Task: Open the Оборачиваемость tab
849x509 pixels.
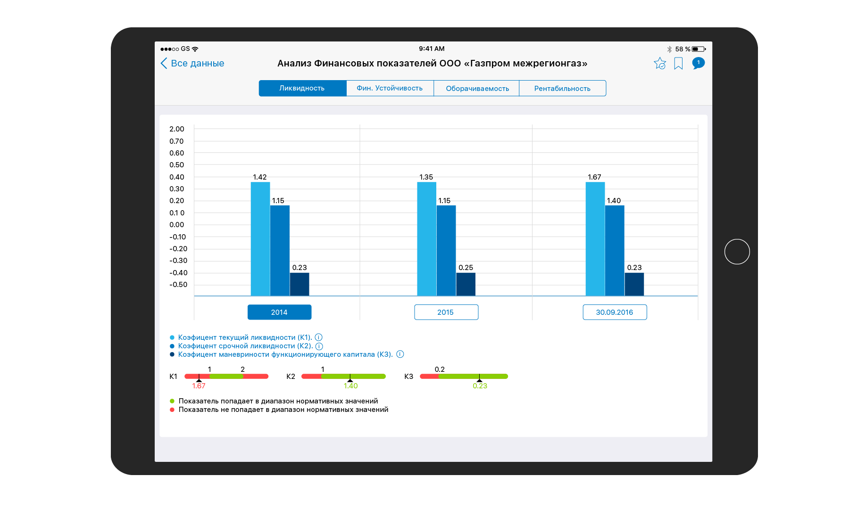Action: pos(477,88)
